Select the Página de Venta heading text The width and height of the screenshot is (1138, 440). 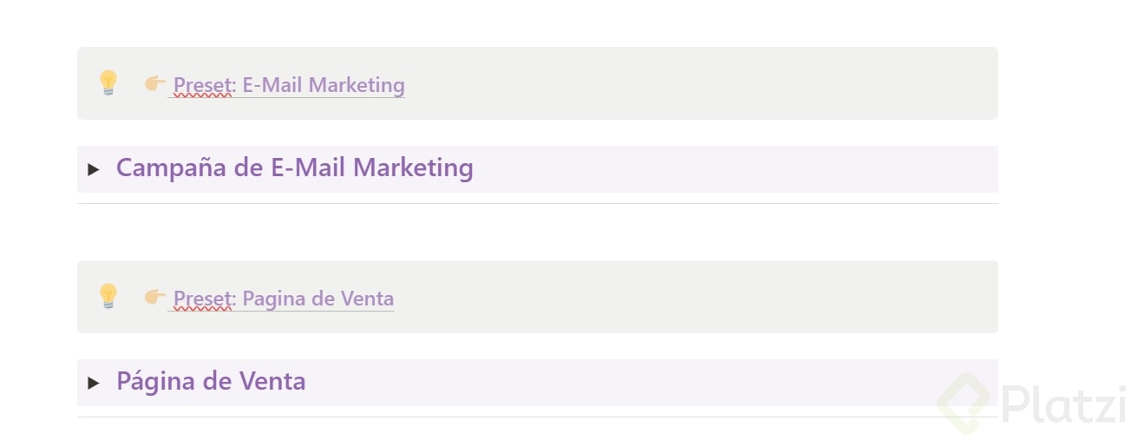(x=211, y=381)
